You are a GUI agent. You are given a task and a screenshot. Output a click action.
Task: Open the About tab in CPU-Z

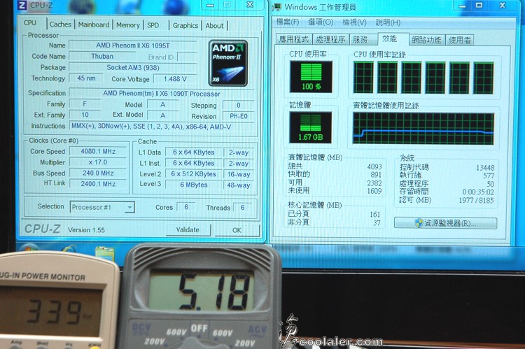pyautogui.click(x=214, y=25)
